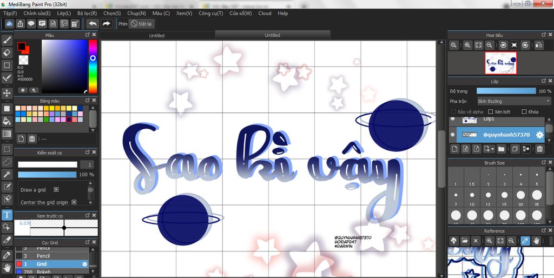Adjust Độ trong opacity slider

(x=506, y=91)
